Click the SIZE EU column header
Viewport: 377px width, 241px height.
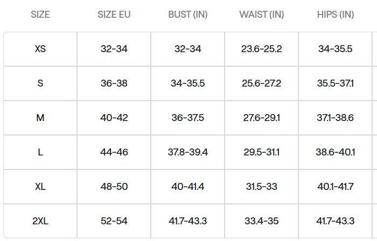tap(114, 15)
